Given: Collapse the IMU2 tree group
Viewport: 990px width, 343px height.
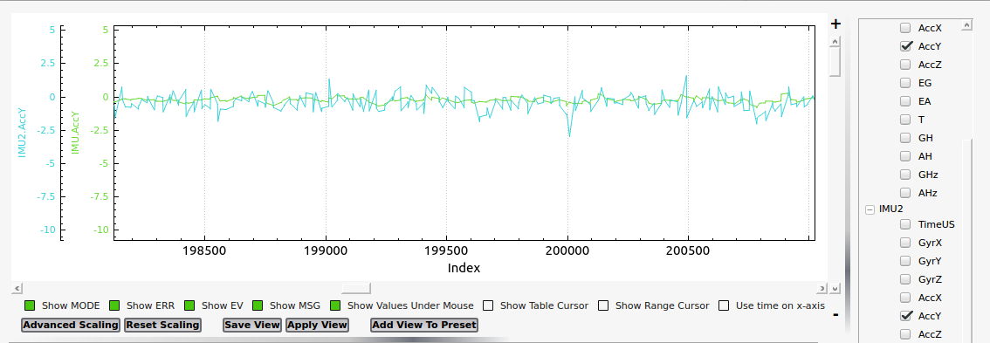Looking at the screenshot, I should 870,209.
